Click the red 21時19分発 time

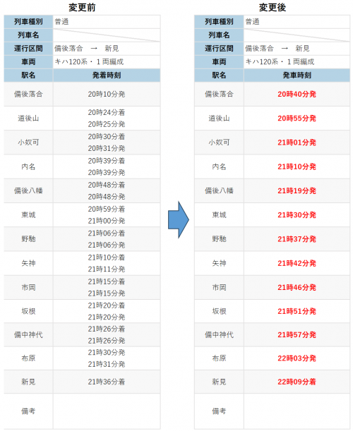click(297, 190)
